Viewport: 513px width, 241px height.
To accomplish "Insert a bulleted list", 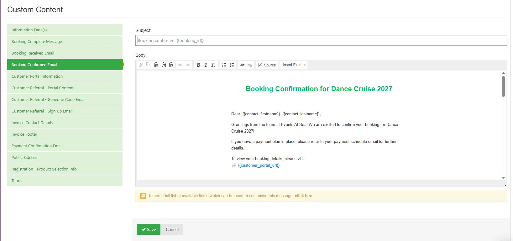I will point(232,65).
